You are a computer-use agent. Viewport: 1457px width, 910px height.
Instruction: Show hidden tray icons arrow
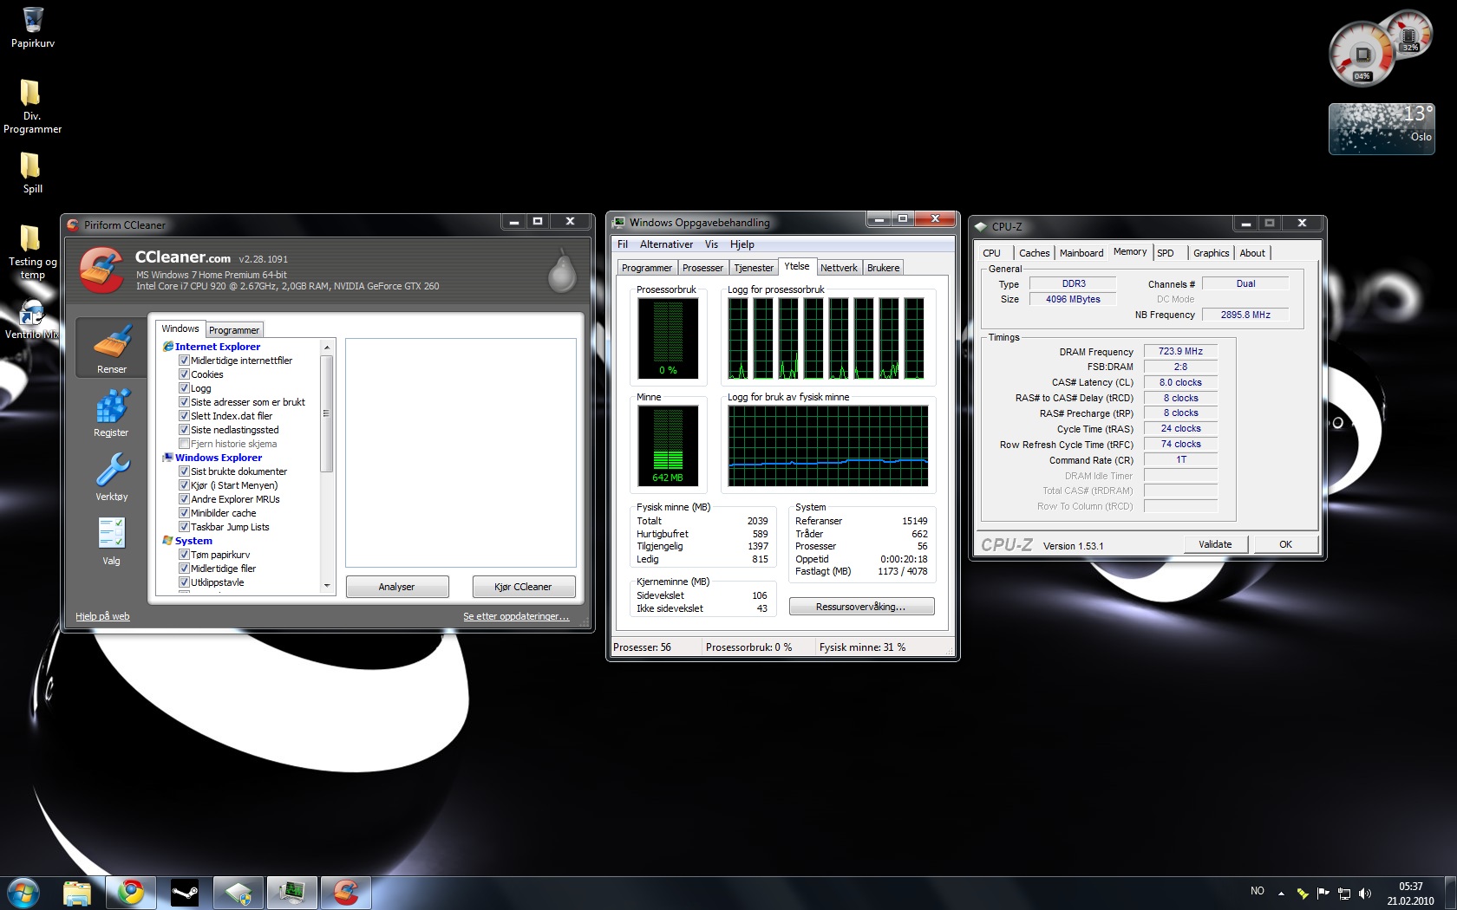tap(1281, 894)
